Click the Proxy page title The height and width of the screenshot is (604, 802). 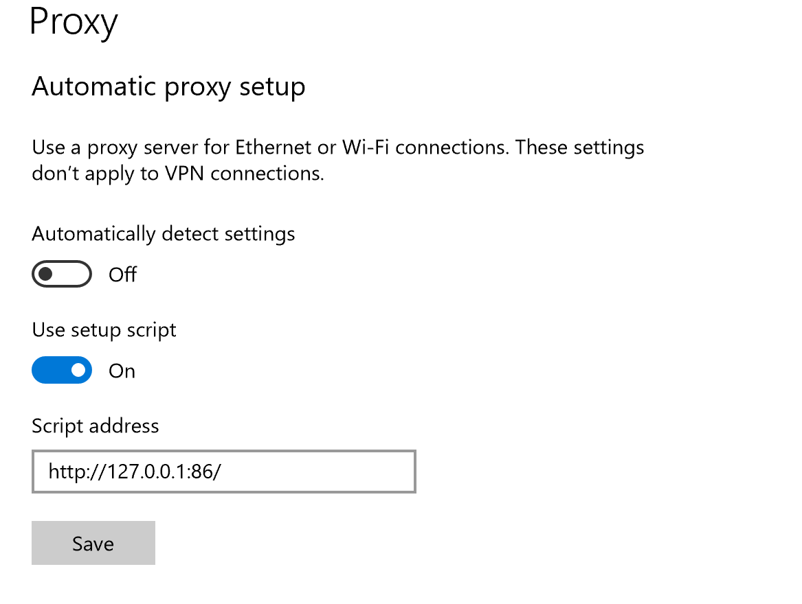pyautogui.click(x=74, y=22)
